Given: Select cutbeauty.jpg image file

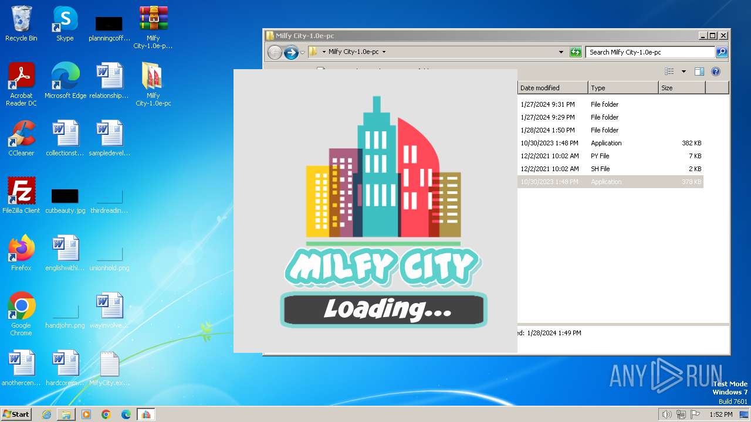Looking at the screenshot, I should click(65, 200).
